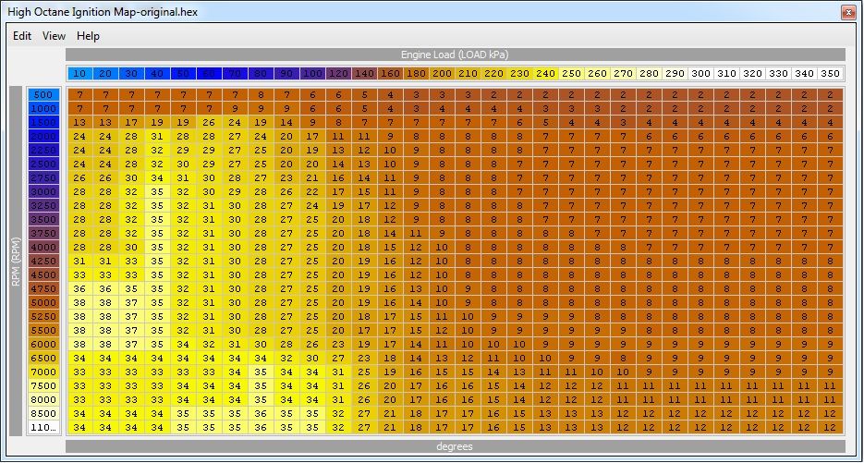864x463 pixels.
Task: Click the Engine Load (LOAD kPa) axis label
Action: coord(455,55)
